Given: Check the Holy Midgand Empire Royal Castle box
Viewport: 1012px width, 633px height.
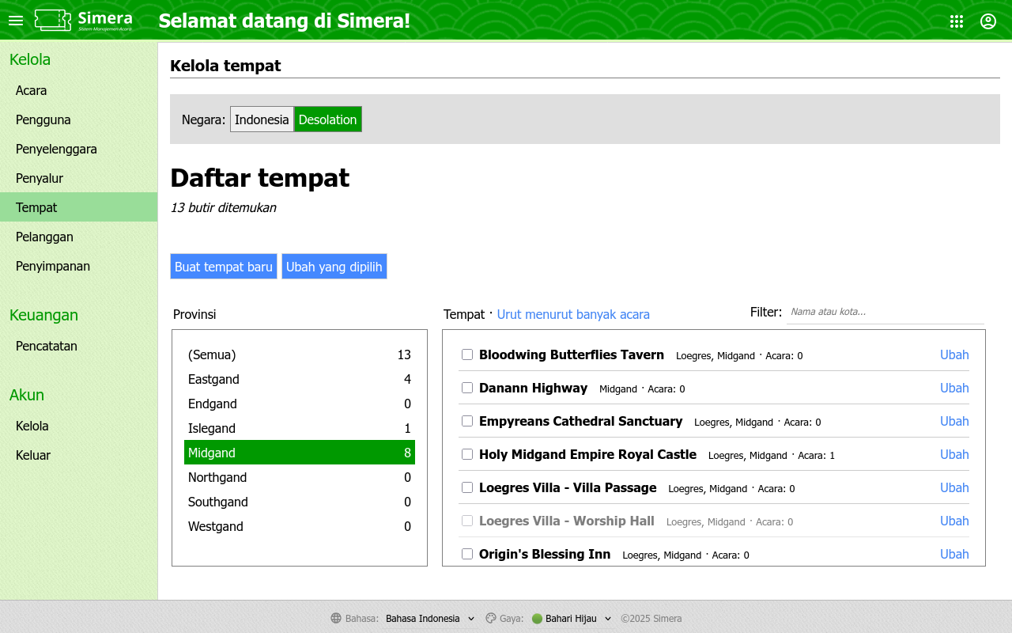Looking at the screenshot, I should 467,454.
